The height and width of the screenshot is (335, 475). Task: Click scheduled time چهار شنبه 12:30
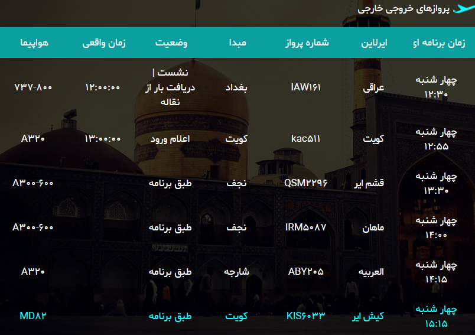click(436, 87)
